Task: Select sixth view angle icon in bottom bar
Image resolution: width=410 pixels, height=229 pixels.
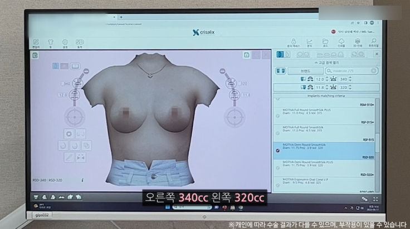Action: 78,197
